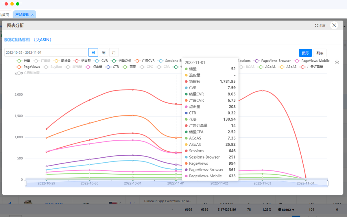The height and width of the screenshot is (217, 347).
Task: Click the macOS green zoom window button
Action: tap(18, 4)
